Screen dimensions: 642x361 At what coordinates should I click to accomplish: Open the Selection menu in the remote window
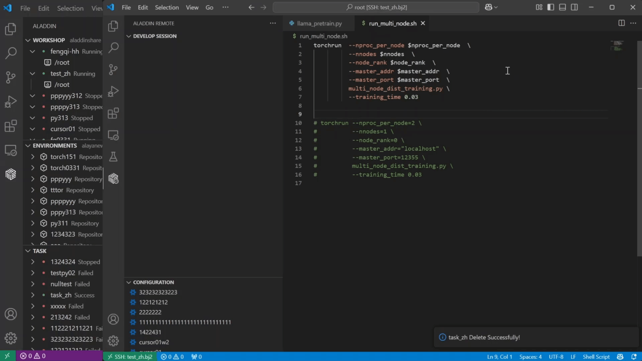coord(167,7)
